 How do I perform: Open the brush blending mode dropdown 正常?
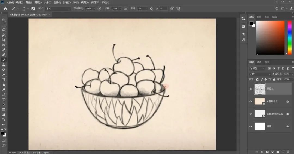[58, 9]
